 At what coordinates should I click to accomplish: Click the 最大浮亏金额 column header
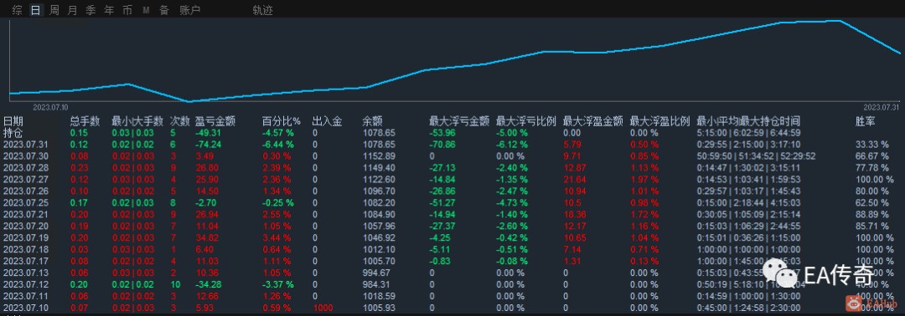(x=459, y=121)
